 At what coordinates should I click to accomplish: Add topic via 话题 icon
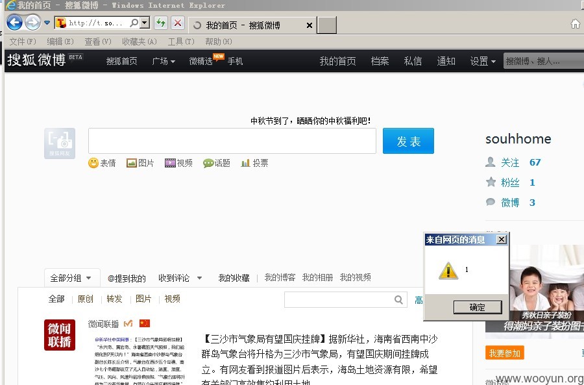(x=216, y=163)
